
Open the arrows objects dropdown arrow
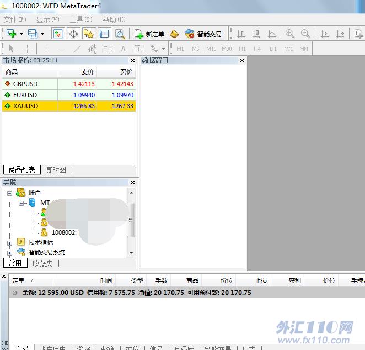pos(163,49)
